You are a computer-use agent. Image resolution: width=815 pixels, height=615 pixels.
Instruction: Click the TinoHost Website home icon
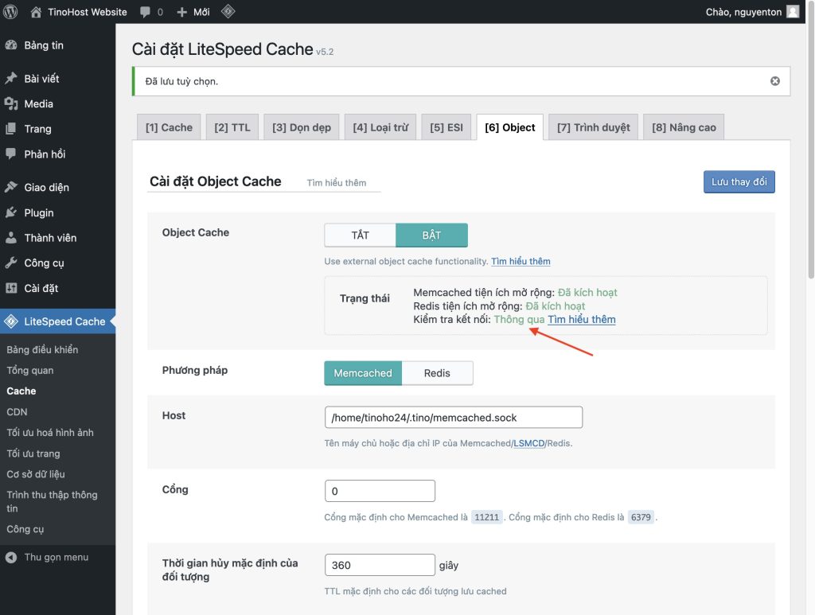(36, 12)
